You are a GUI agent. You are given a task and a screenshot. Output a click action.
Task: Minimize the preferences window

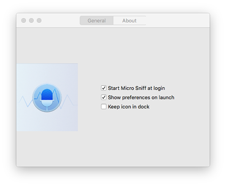click(x=31, y=20)
